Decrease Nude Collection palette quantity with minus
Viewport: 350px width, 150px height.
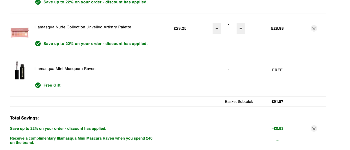tap(217, 28)
